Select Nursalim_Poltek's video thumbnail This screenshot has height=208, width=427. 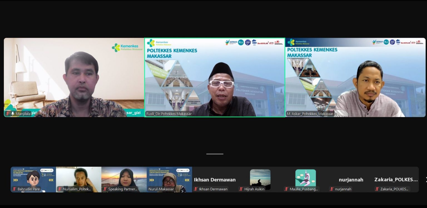79,179
